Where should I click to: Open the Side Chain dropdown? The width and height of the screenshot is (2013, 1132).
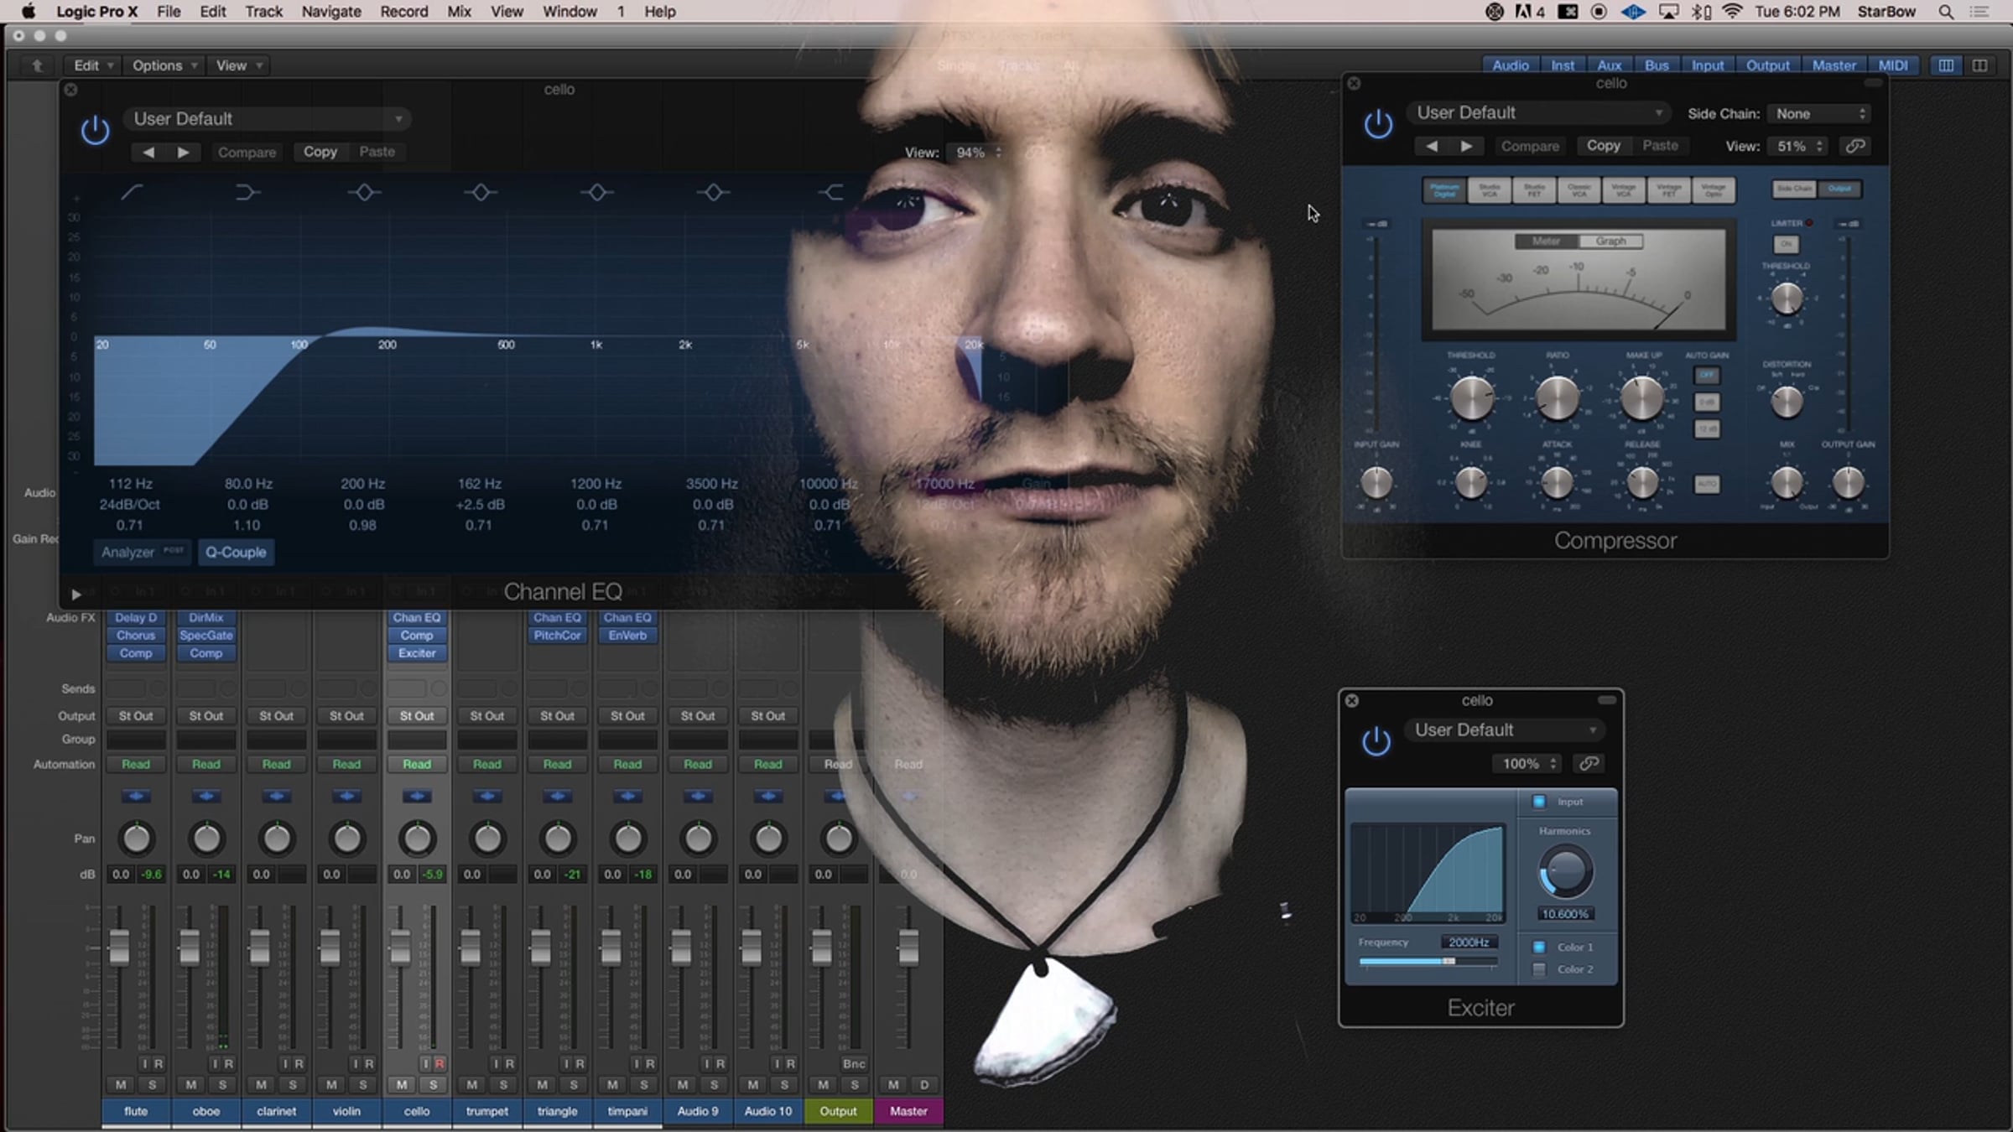[1821, 113]
